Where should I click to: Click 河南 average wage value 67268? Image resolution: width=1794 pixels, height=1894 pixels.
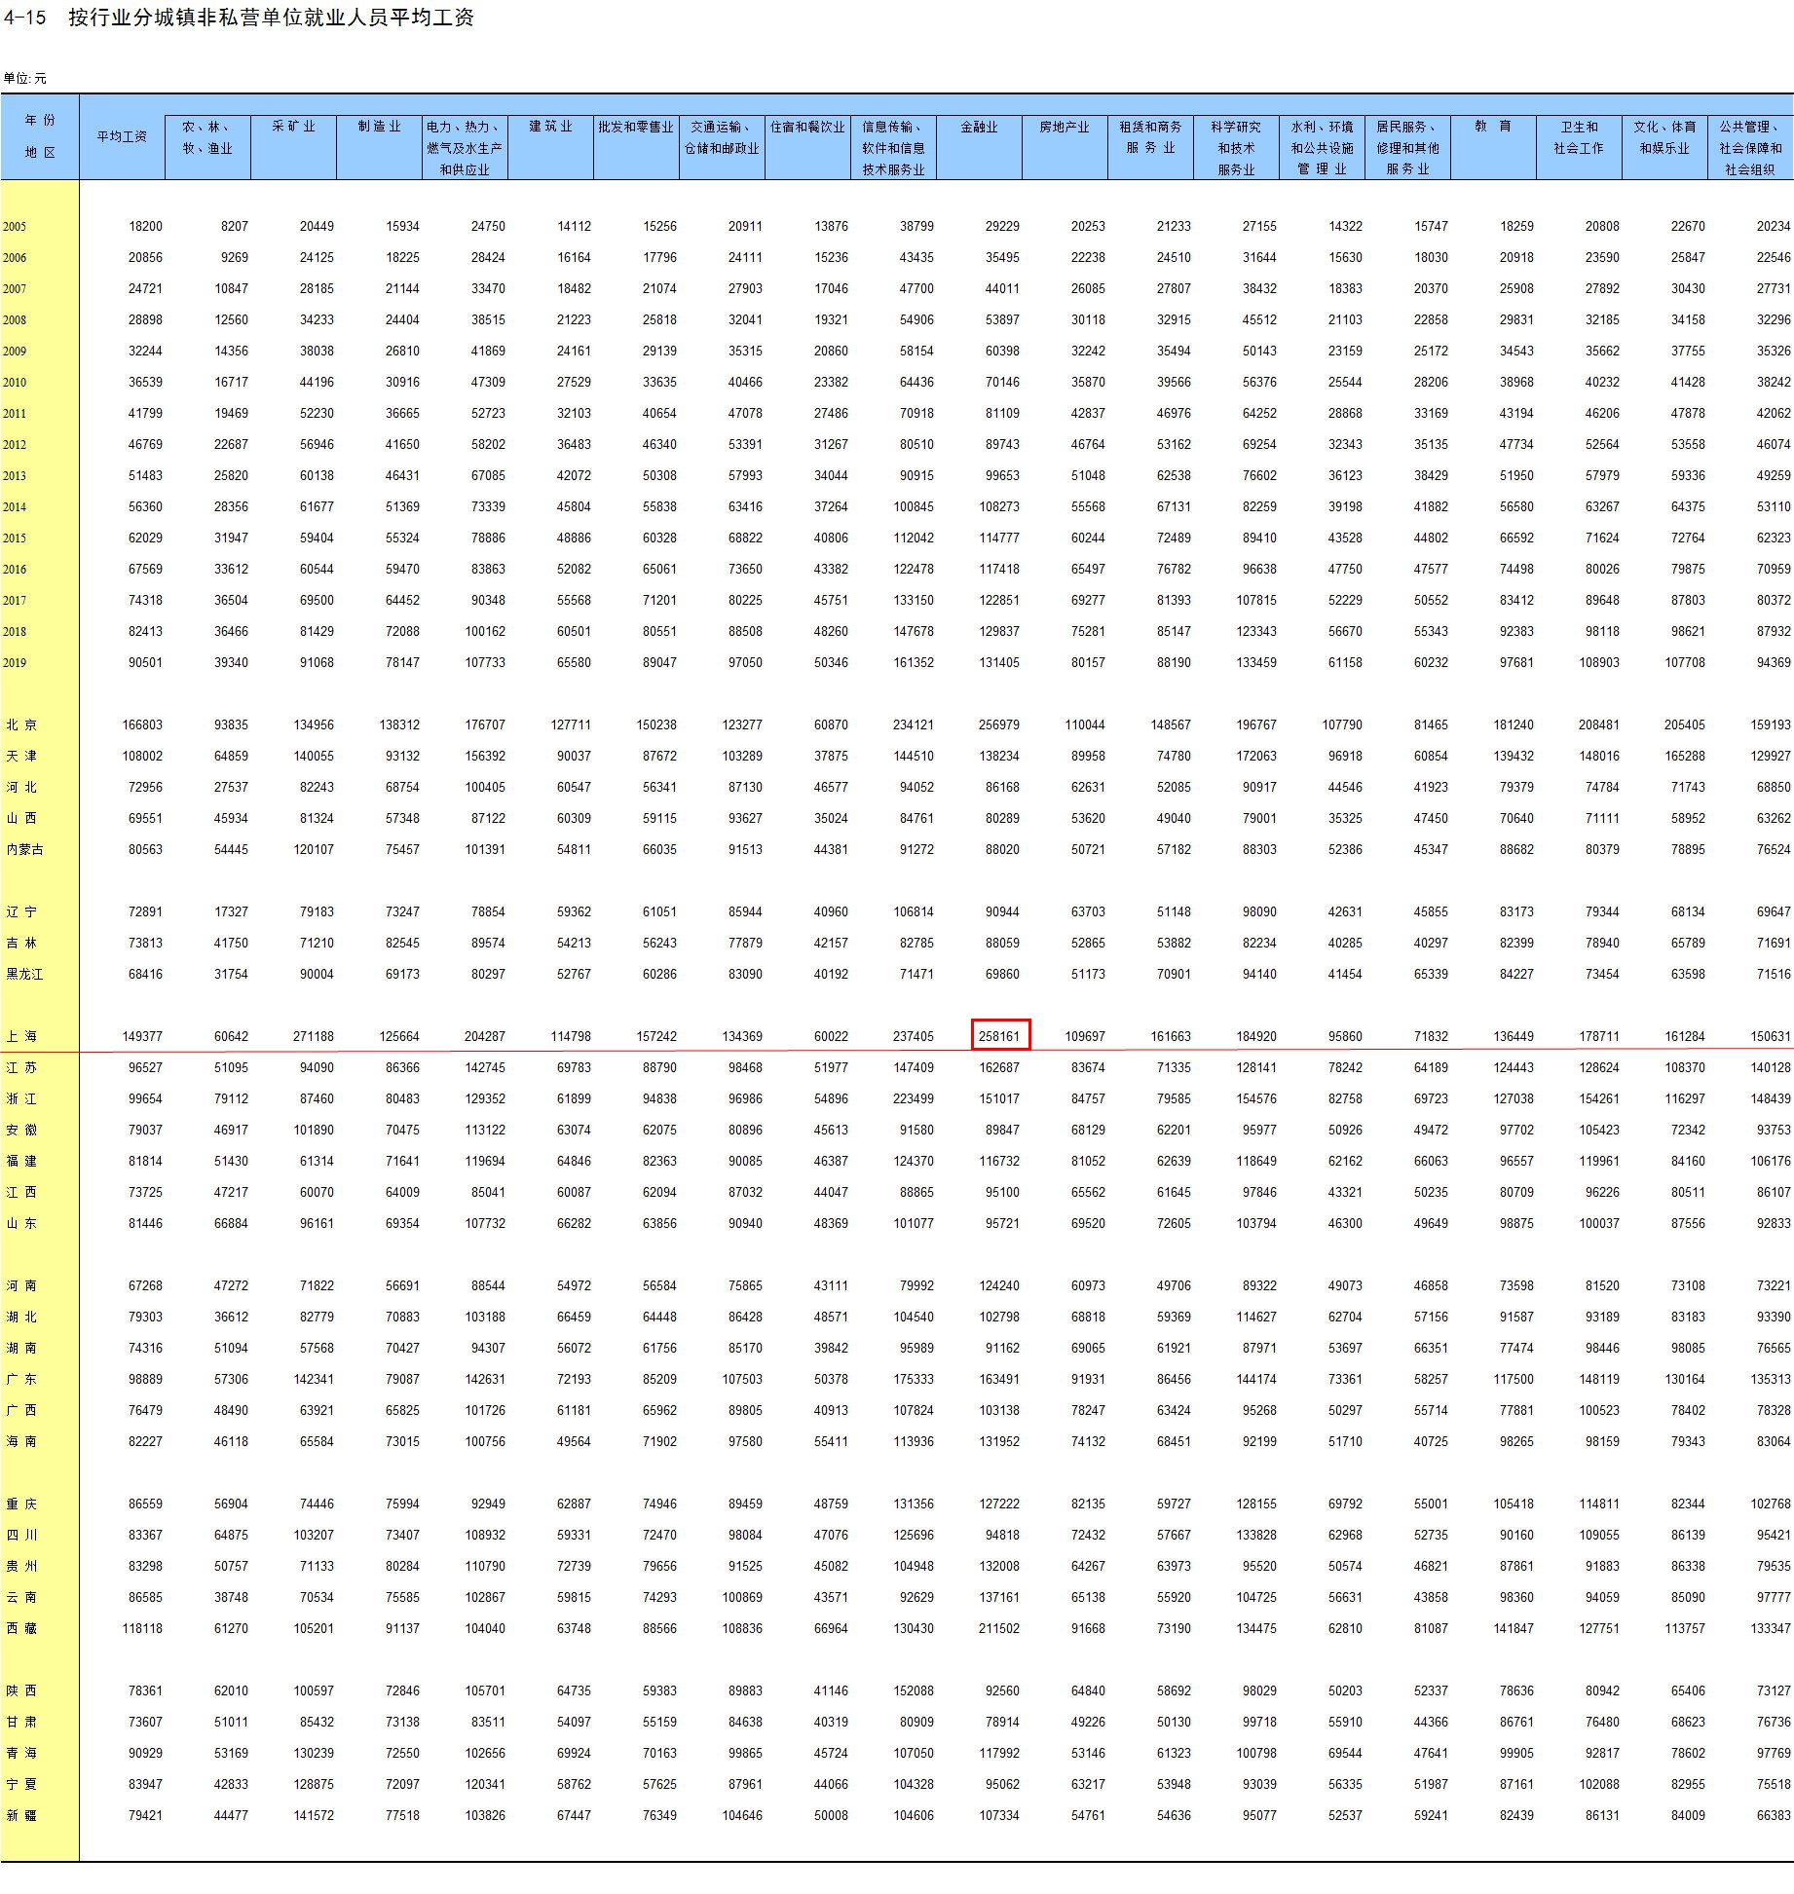[145, 1286]
